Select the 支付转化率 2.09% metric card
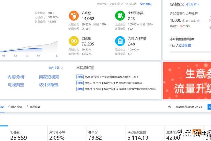 (x=67, y=133)
